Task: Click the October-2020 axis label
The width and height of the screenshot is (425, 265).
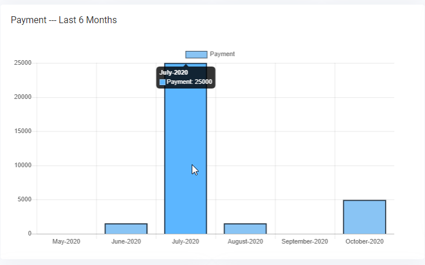Action: tap(364, 241)
